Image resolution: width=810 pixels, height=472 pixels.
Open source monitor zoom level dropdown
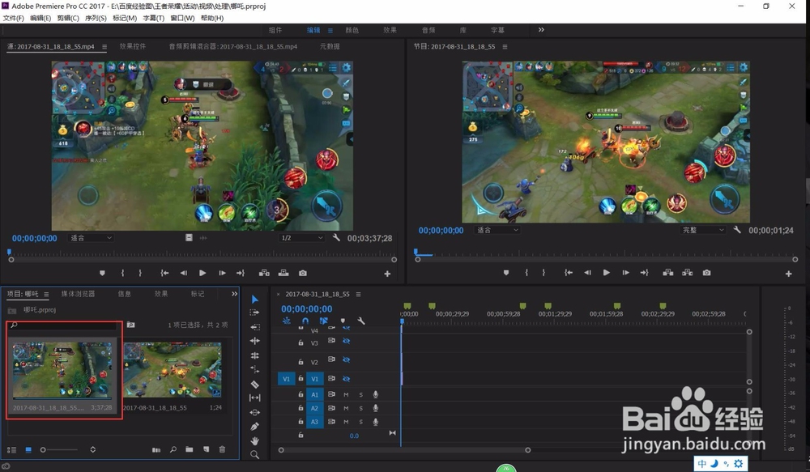coord(91,237)
